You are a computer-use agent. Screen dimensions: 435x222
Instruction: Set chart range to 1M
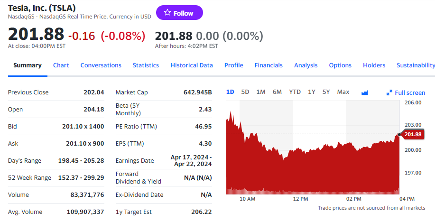point(261,92)
